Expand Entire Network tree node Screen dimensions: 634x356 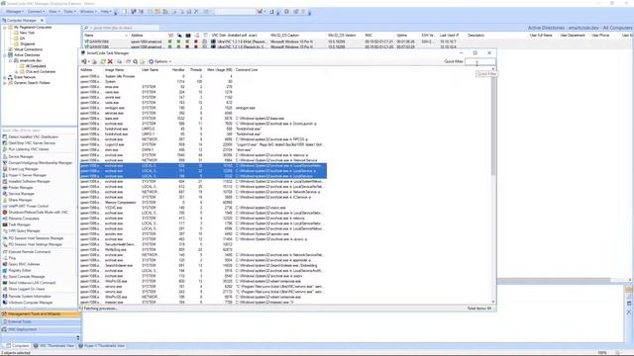(x=4, y=77)
